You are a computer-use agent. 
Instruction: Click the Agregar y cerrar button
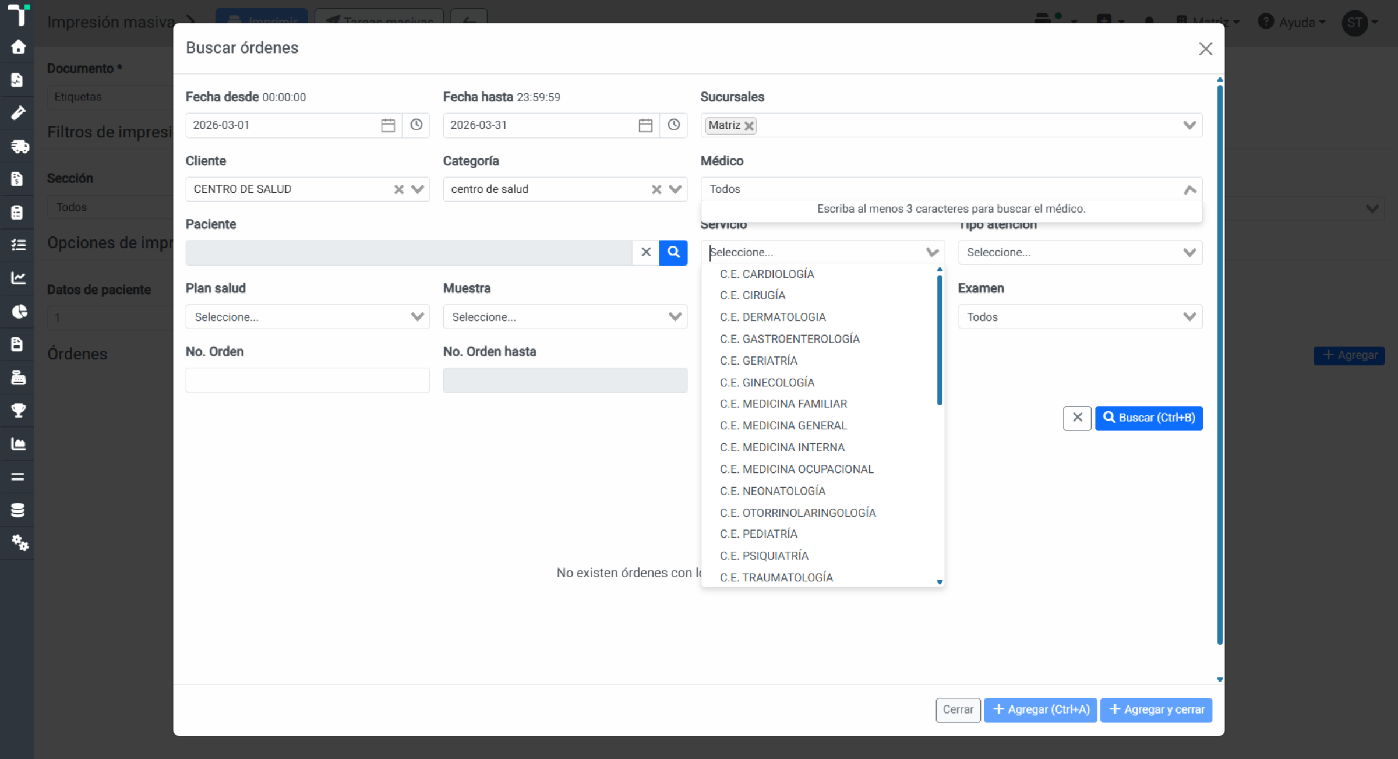(x=1156, y=710)
